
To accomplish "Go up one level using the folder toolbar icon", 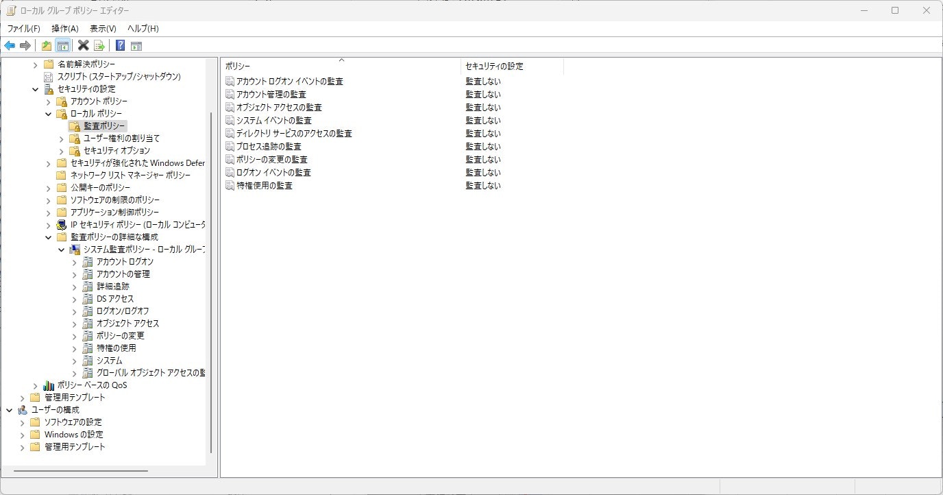I will coord(47,46).
